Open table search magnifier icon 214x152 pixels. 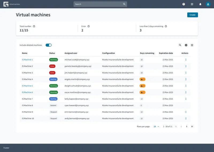[180, 45]
